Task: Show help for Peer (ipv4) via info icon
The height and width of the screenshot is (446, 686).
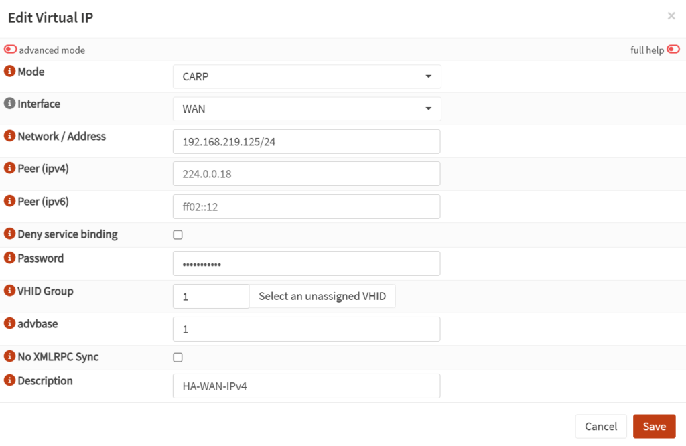Action: click(x=10, y=169)
